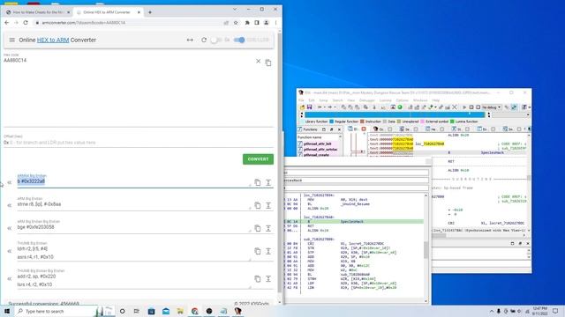The image size is (565, 317).
Task: Go back in browser history
Action: tap(7, 23)
